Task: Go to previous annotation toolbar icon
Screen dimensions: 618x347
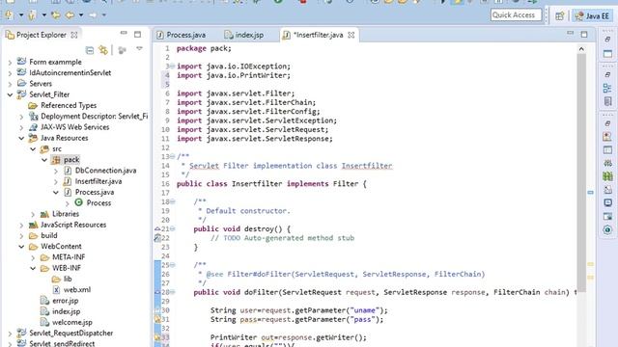Action: point(32,15)
